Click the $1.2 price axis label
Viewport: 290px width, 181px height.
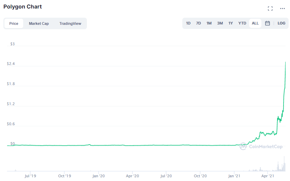pos(11,104)
